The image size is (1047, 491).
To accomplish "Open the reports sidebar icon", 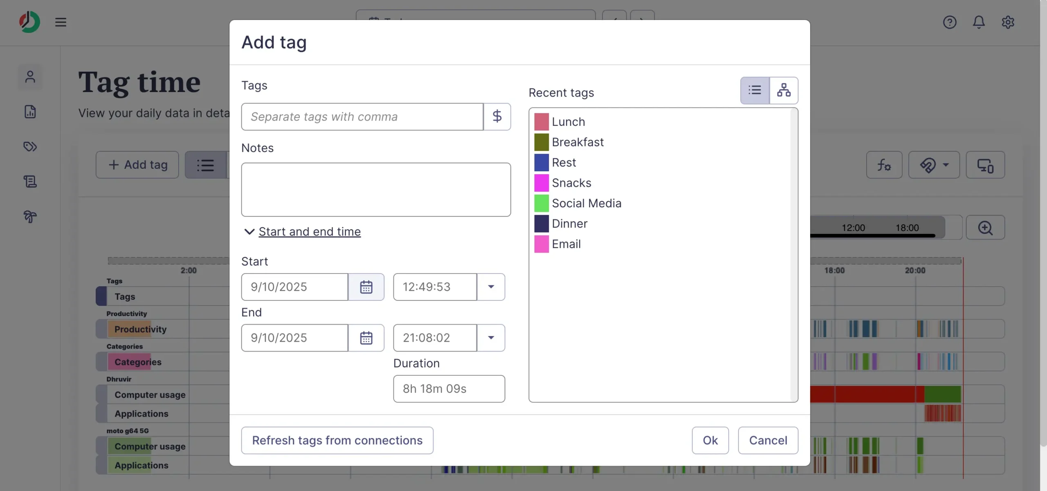I will tap(30, 112).
